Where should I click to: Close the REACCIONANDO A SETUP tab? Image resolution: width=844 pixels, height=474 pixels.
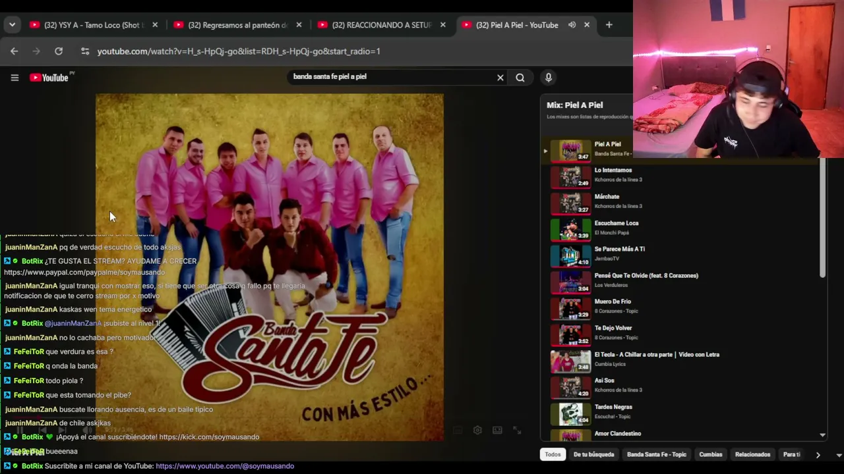[442, 25]
